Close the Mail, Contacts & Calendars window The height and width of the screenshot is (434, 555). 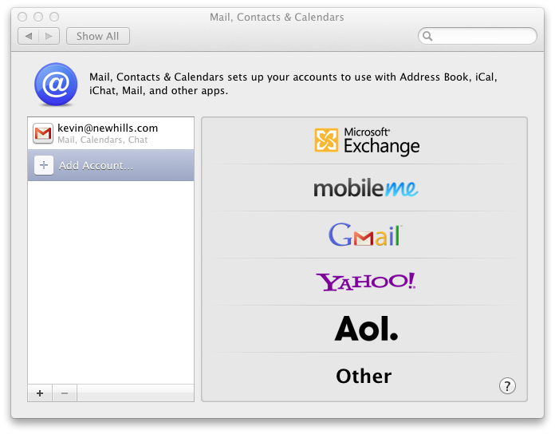(x=22, y=17)
